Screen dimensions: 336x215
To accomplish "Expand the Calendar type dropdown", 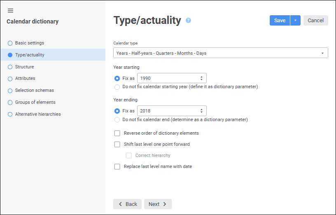I will coord(220,53).
